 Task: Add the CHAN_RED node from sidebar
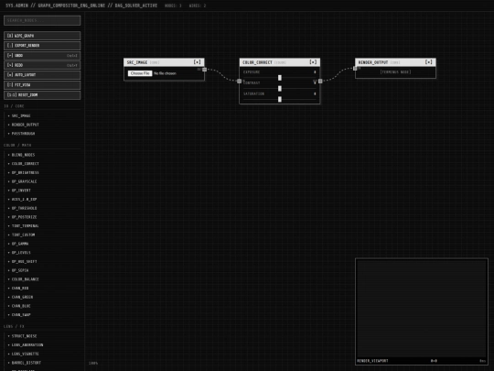point(42,288)
